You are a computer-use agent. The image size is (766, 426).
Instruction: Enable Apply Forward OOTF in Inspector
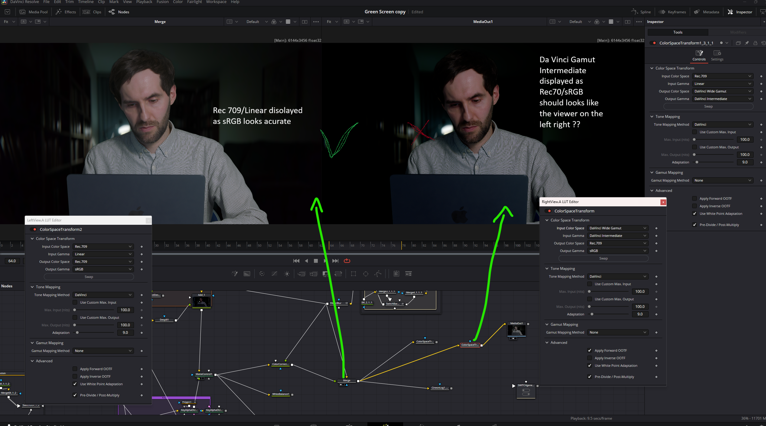coord(695,198)
